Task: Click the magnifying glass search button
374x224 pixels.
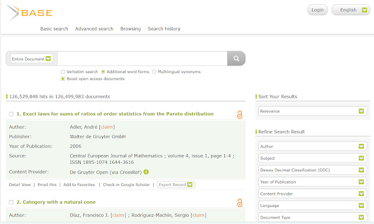Action: pos(236,58)
